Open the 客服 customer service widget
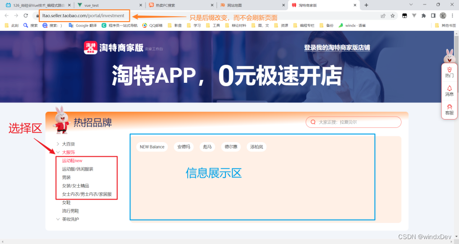The image size is (459, 244). (x=449, y=110)
